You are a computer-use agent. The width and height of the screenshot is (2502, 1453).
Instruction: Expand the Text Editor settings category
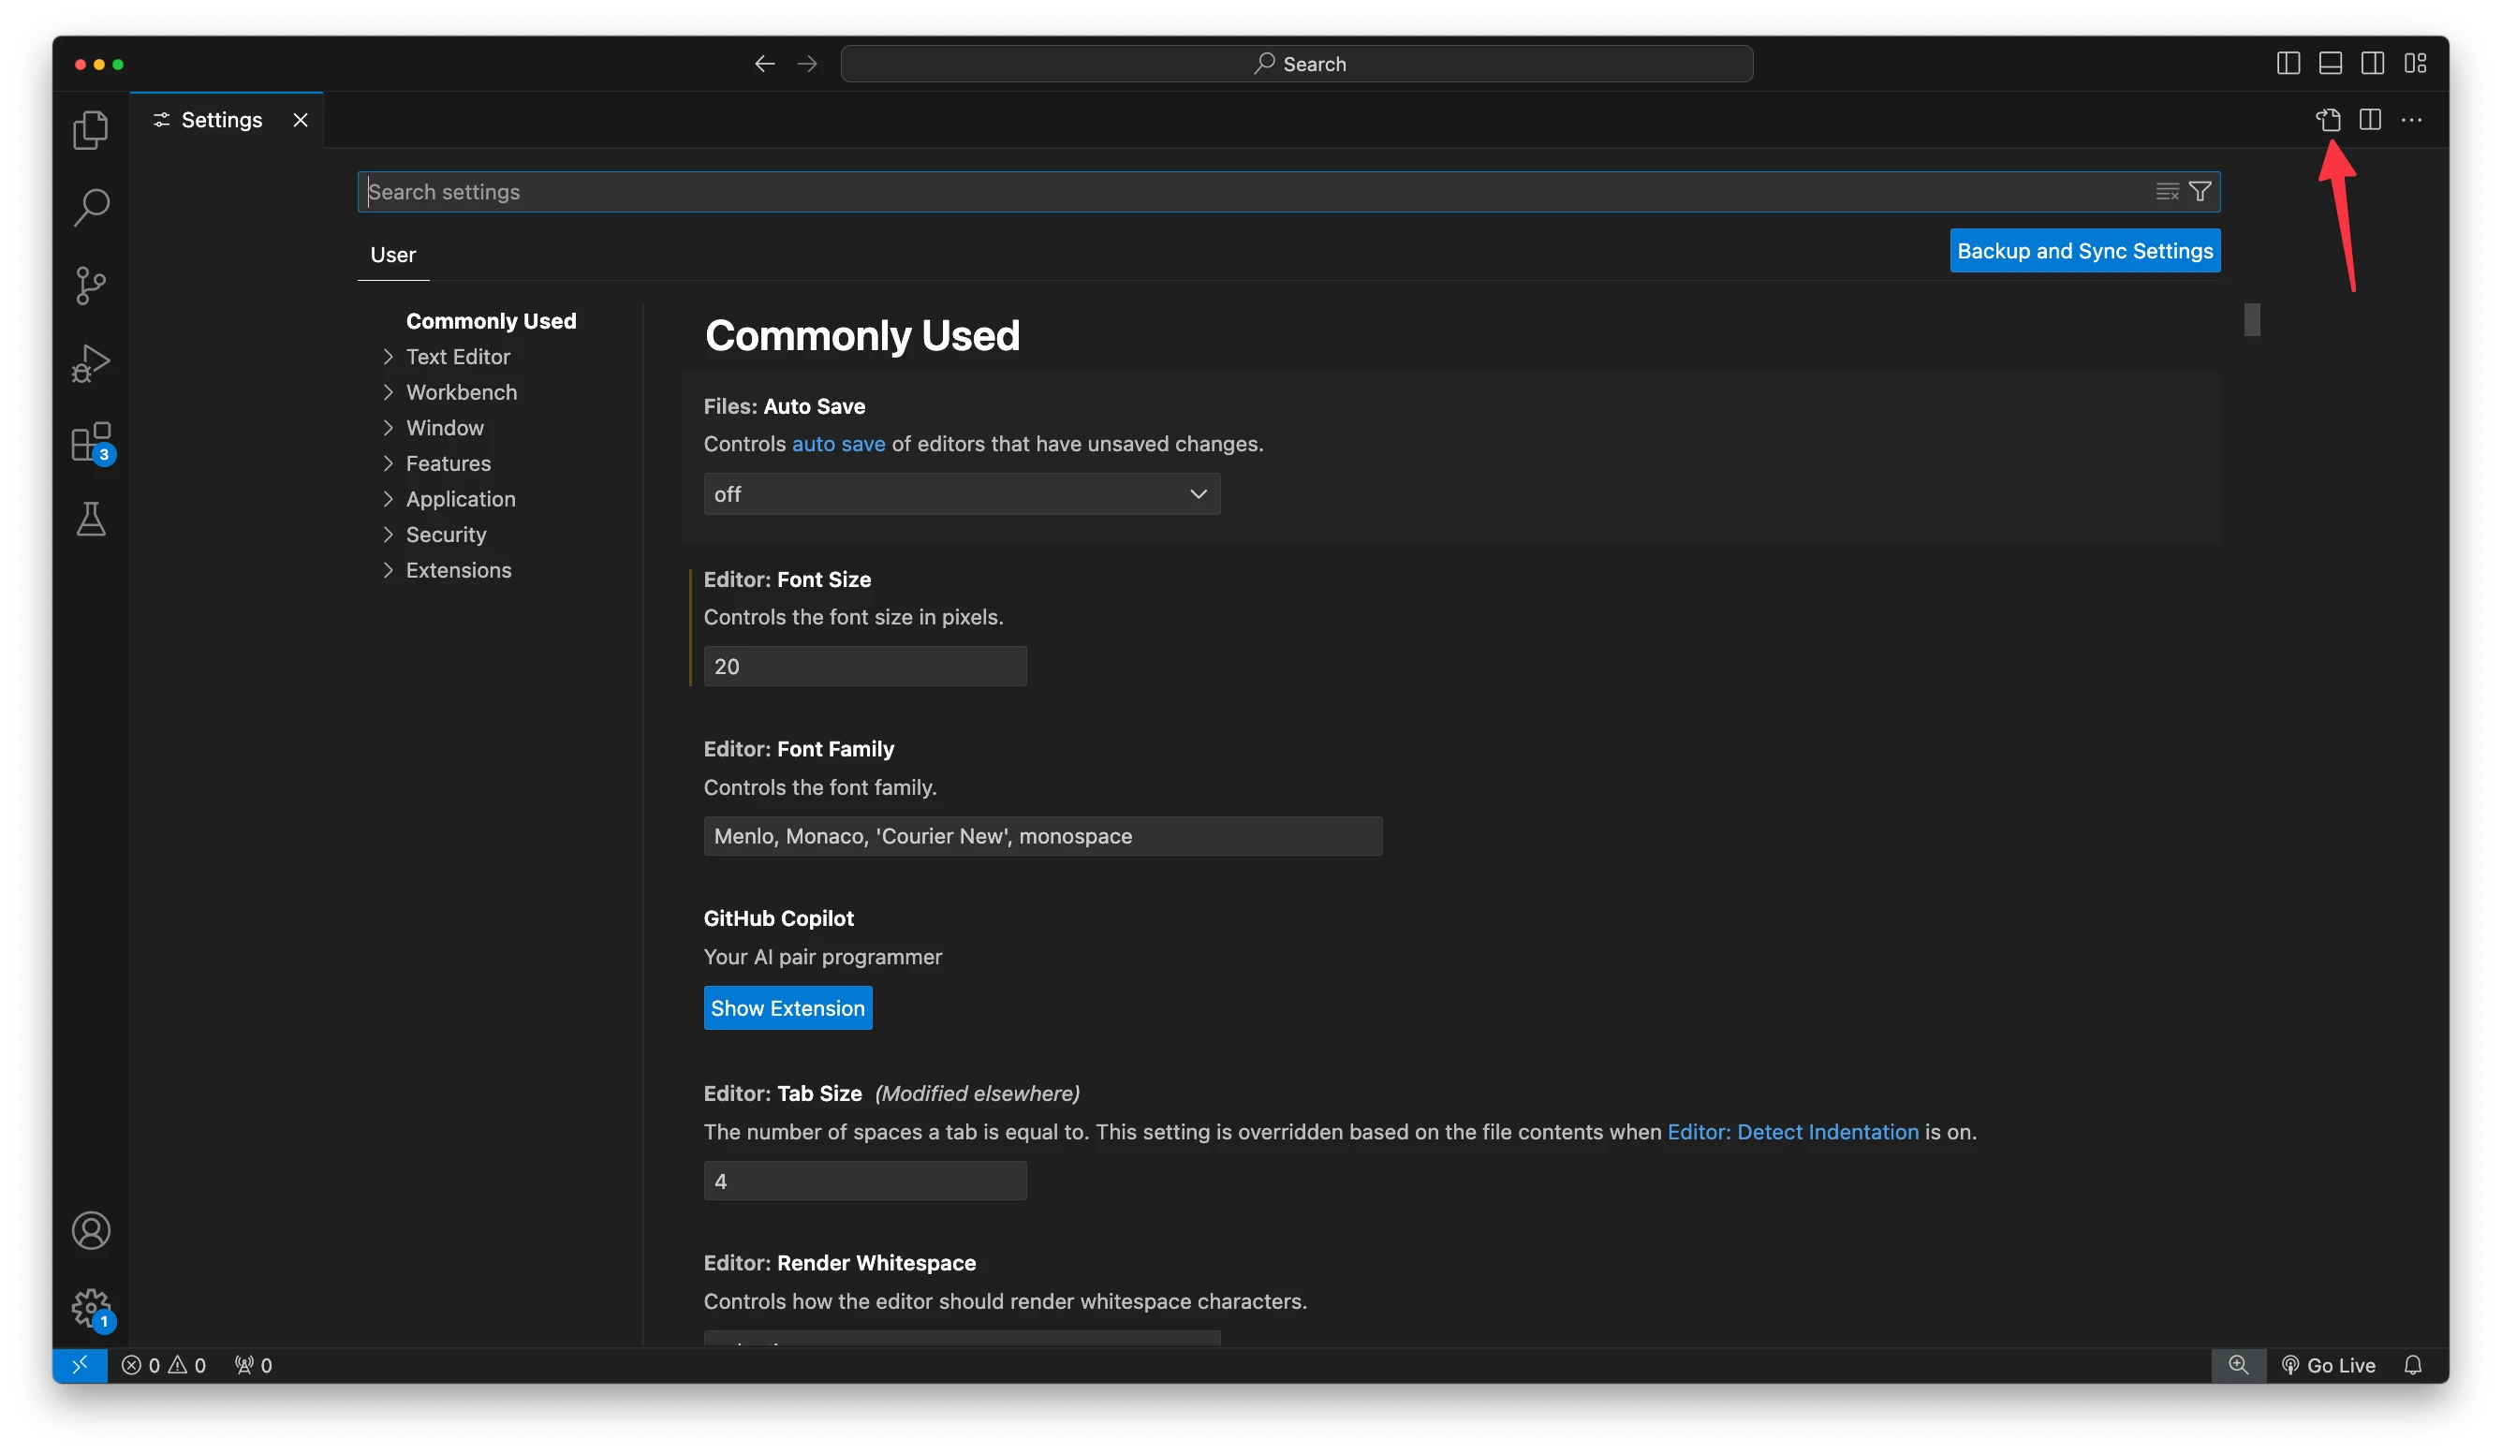click(x=458, y=357)
